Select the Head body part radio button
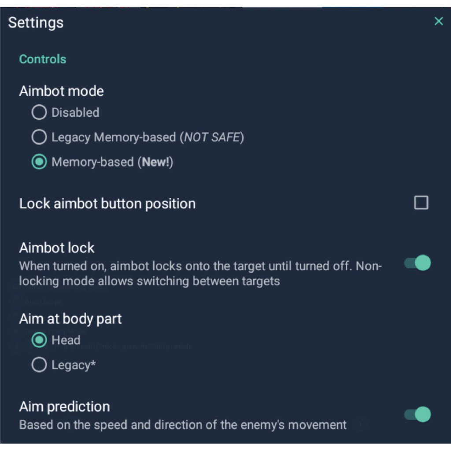This screenshot has height=451, width=451. [39, 340]
